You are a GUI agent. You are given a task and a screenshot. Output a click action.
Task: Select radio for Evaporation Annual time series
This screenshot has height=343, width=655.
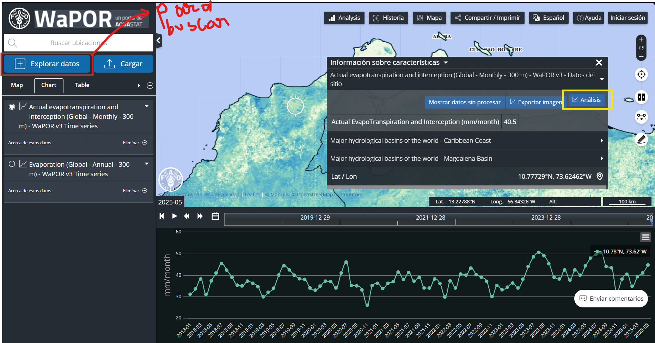pos(12,164)
